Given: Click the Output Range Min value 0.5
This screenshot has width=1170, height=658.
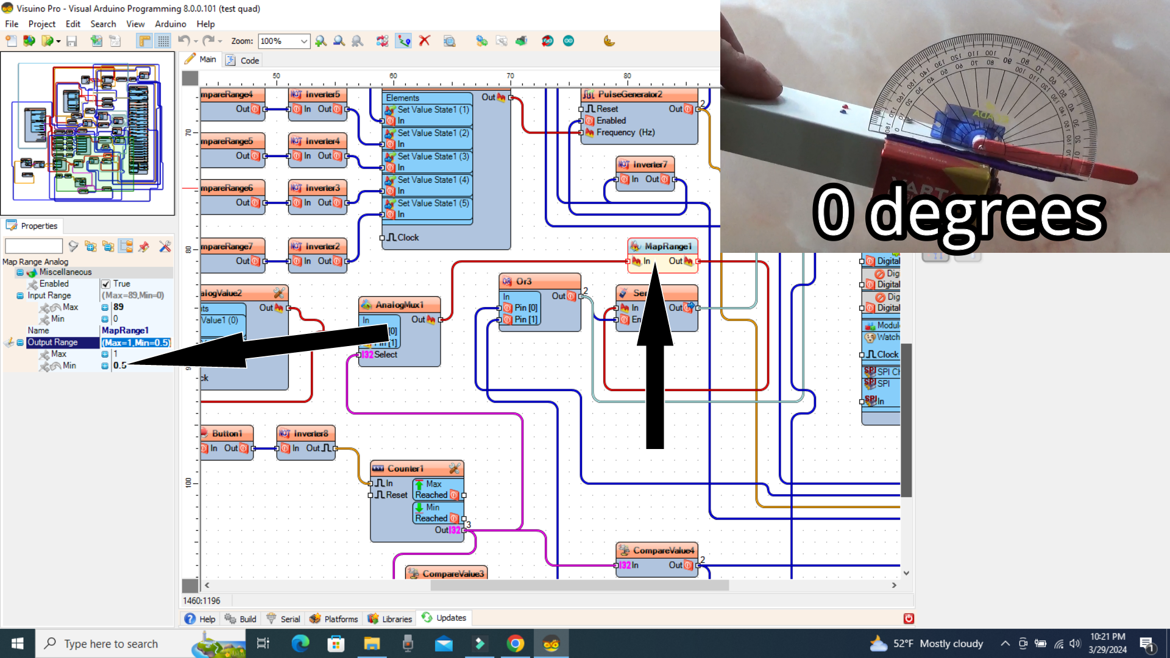Looking at the screenshot, I should coord(120,366).
